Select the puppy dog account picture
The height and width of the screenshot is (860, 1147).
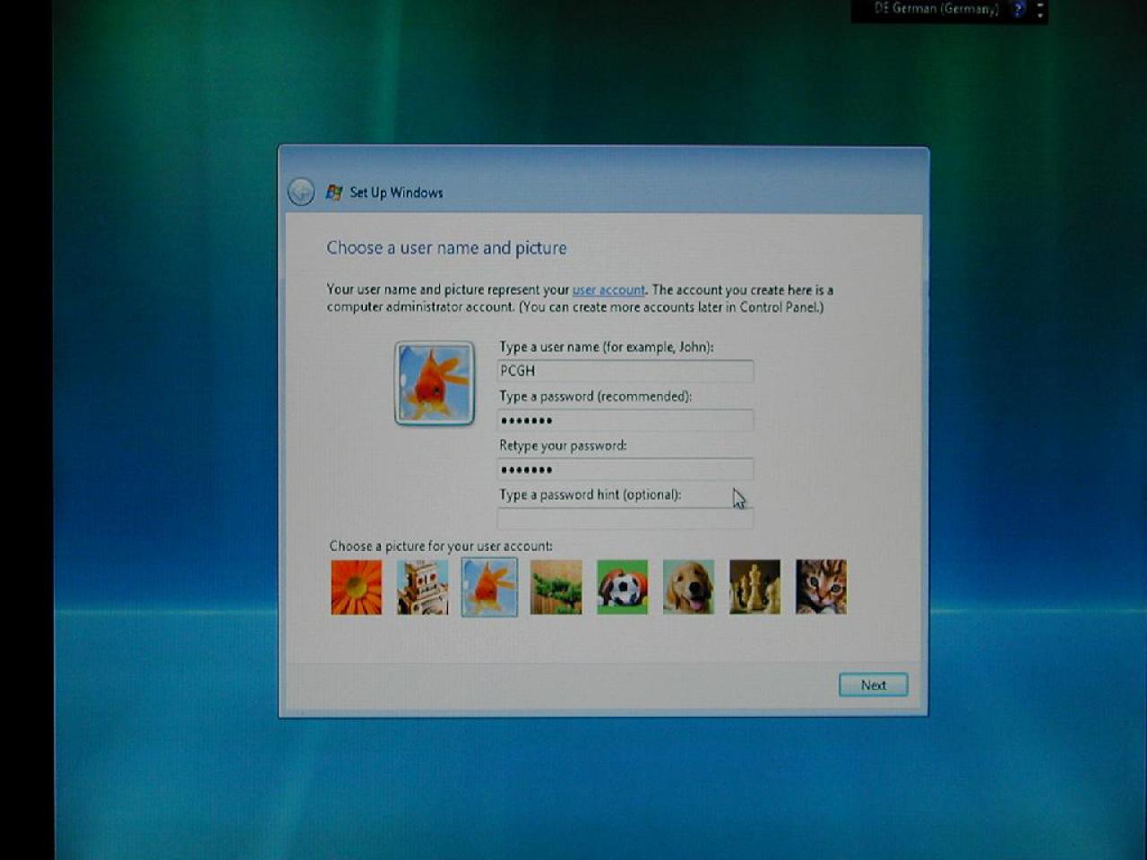688,588
